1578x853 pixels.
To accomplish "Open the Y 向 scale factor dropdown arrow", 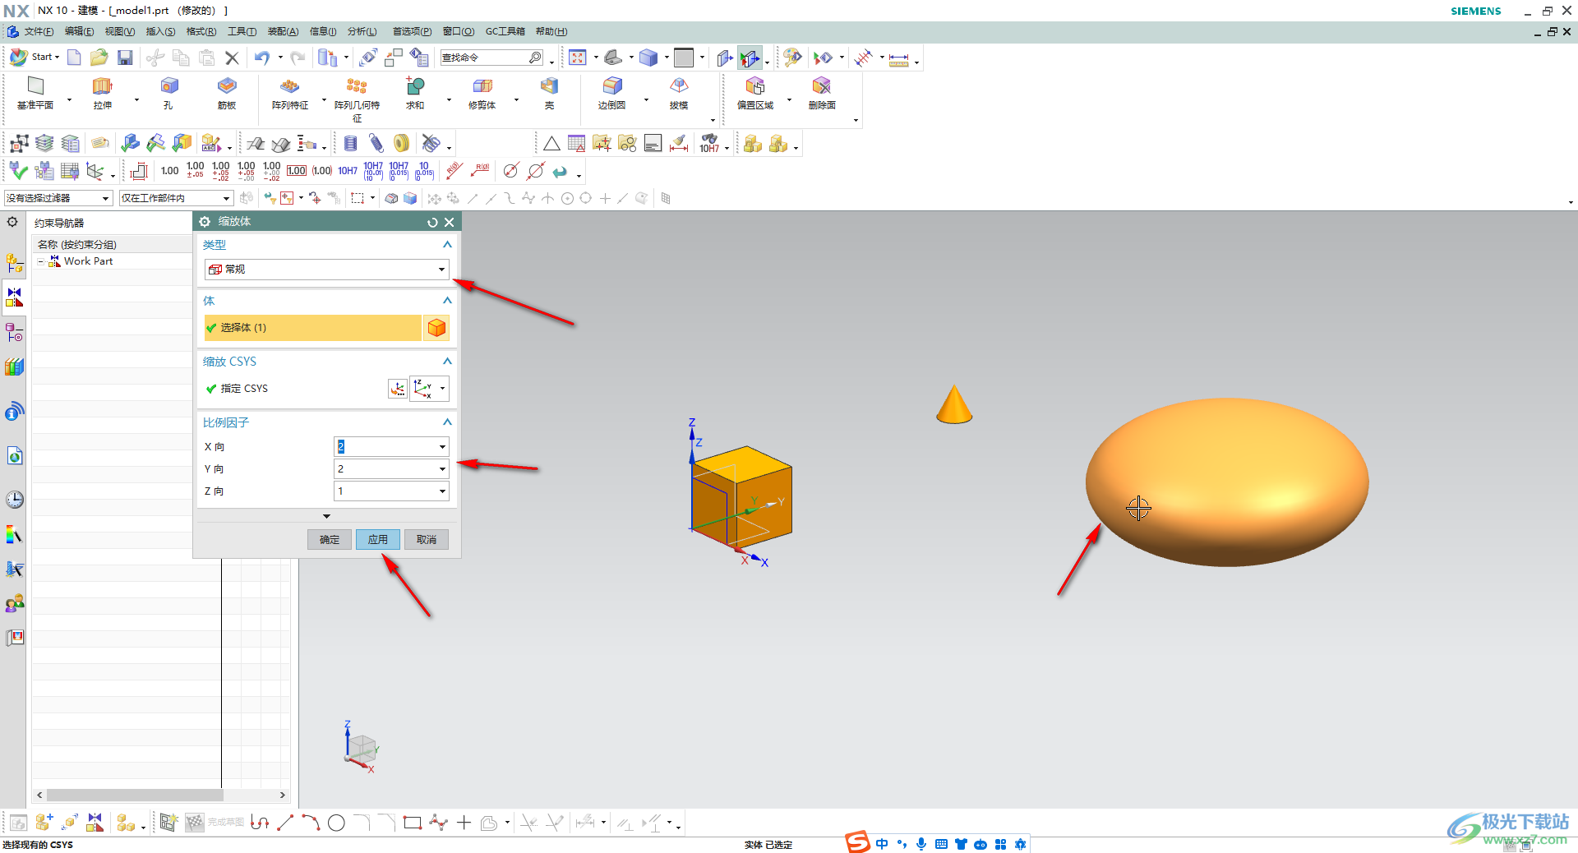I will [442, 469].
